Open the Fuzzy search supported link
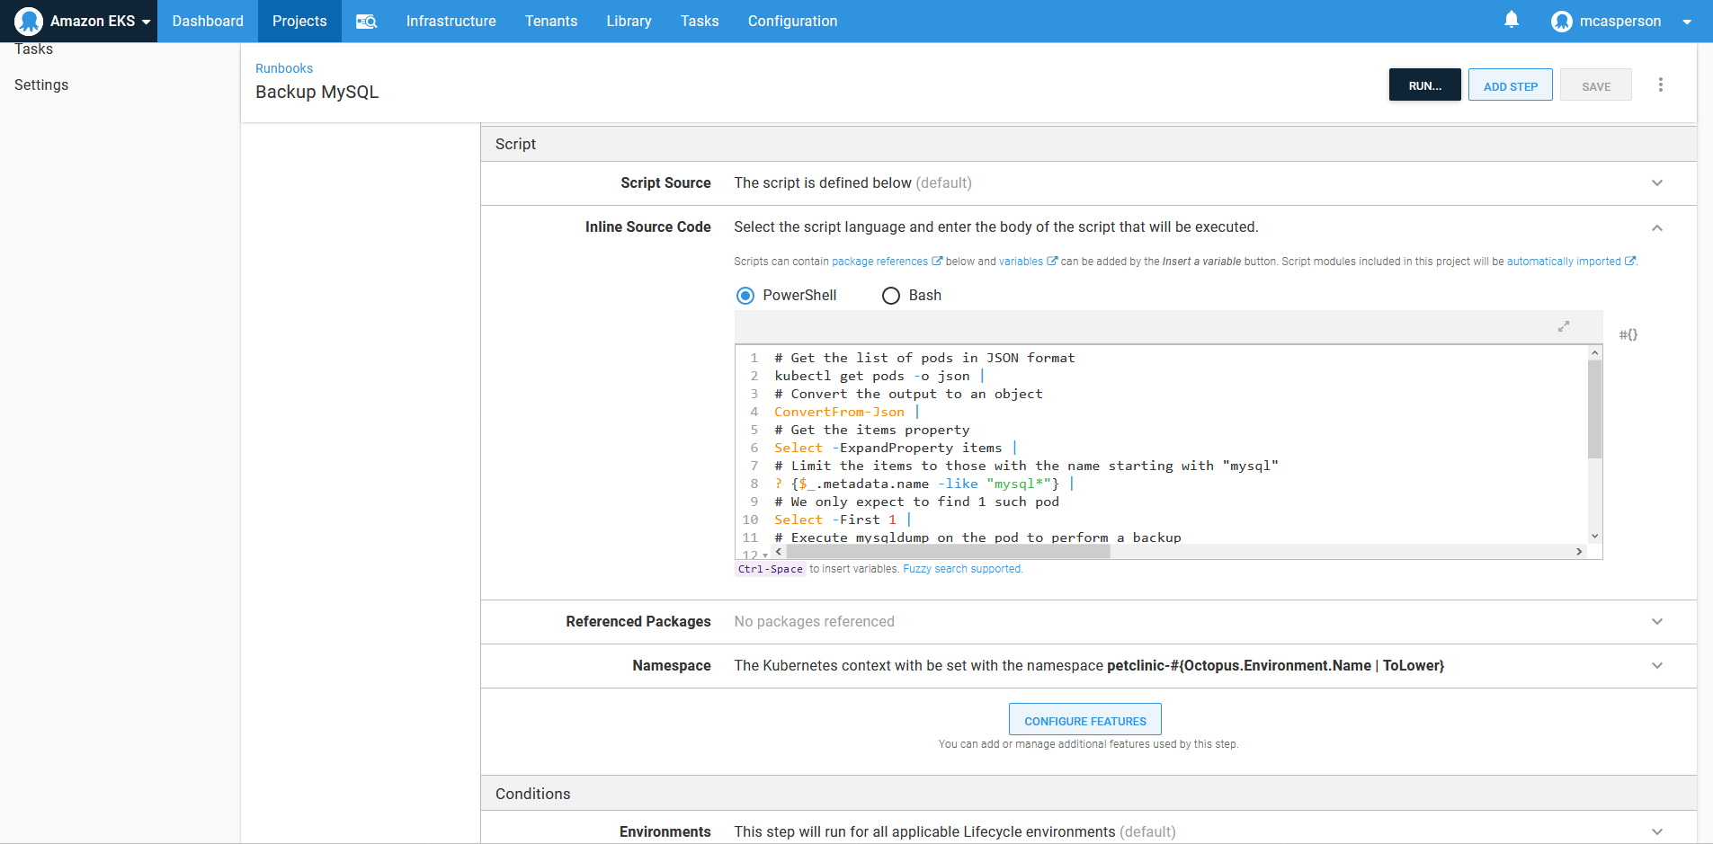The width and height of the screenshot is (1713, 844). tap(963, 569)
